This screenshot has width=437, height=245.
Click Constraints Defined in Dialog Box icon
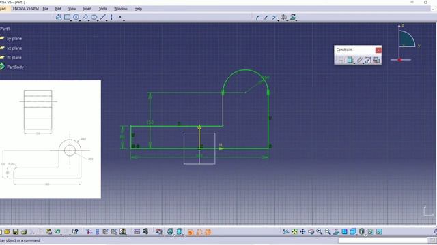(341, 60)
